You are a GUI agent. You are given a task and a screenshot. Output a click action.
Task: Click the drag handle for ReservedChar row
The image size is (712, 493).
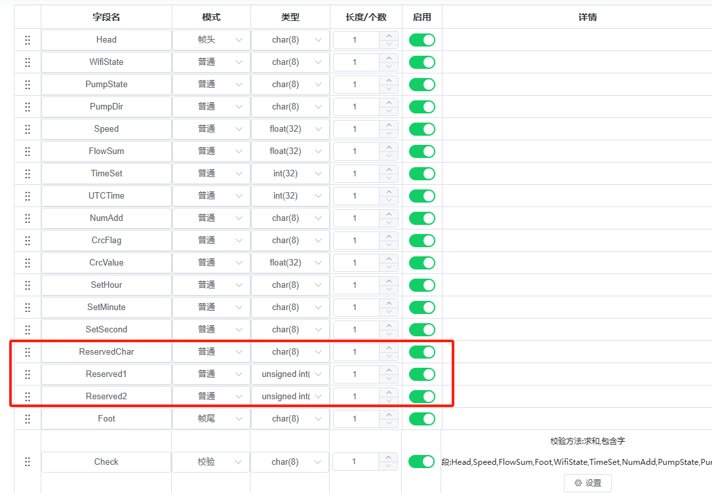tap(28, 352)
